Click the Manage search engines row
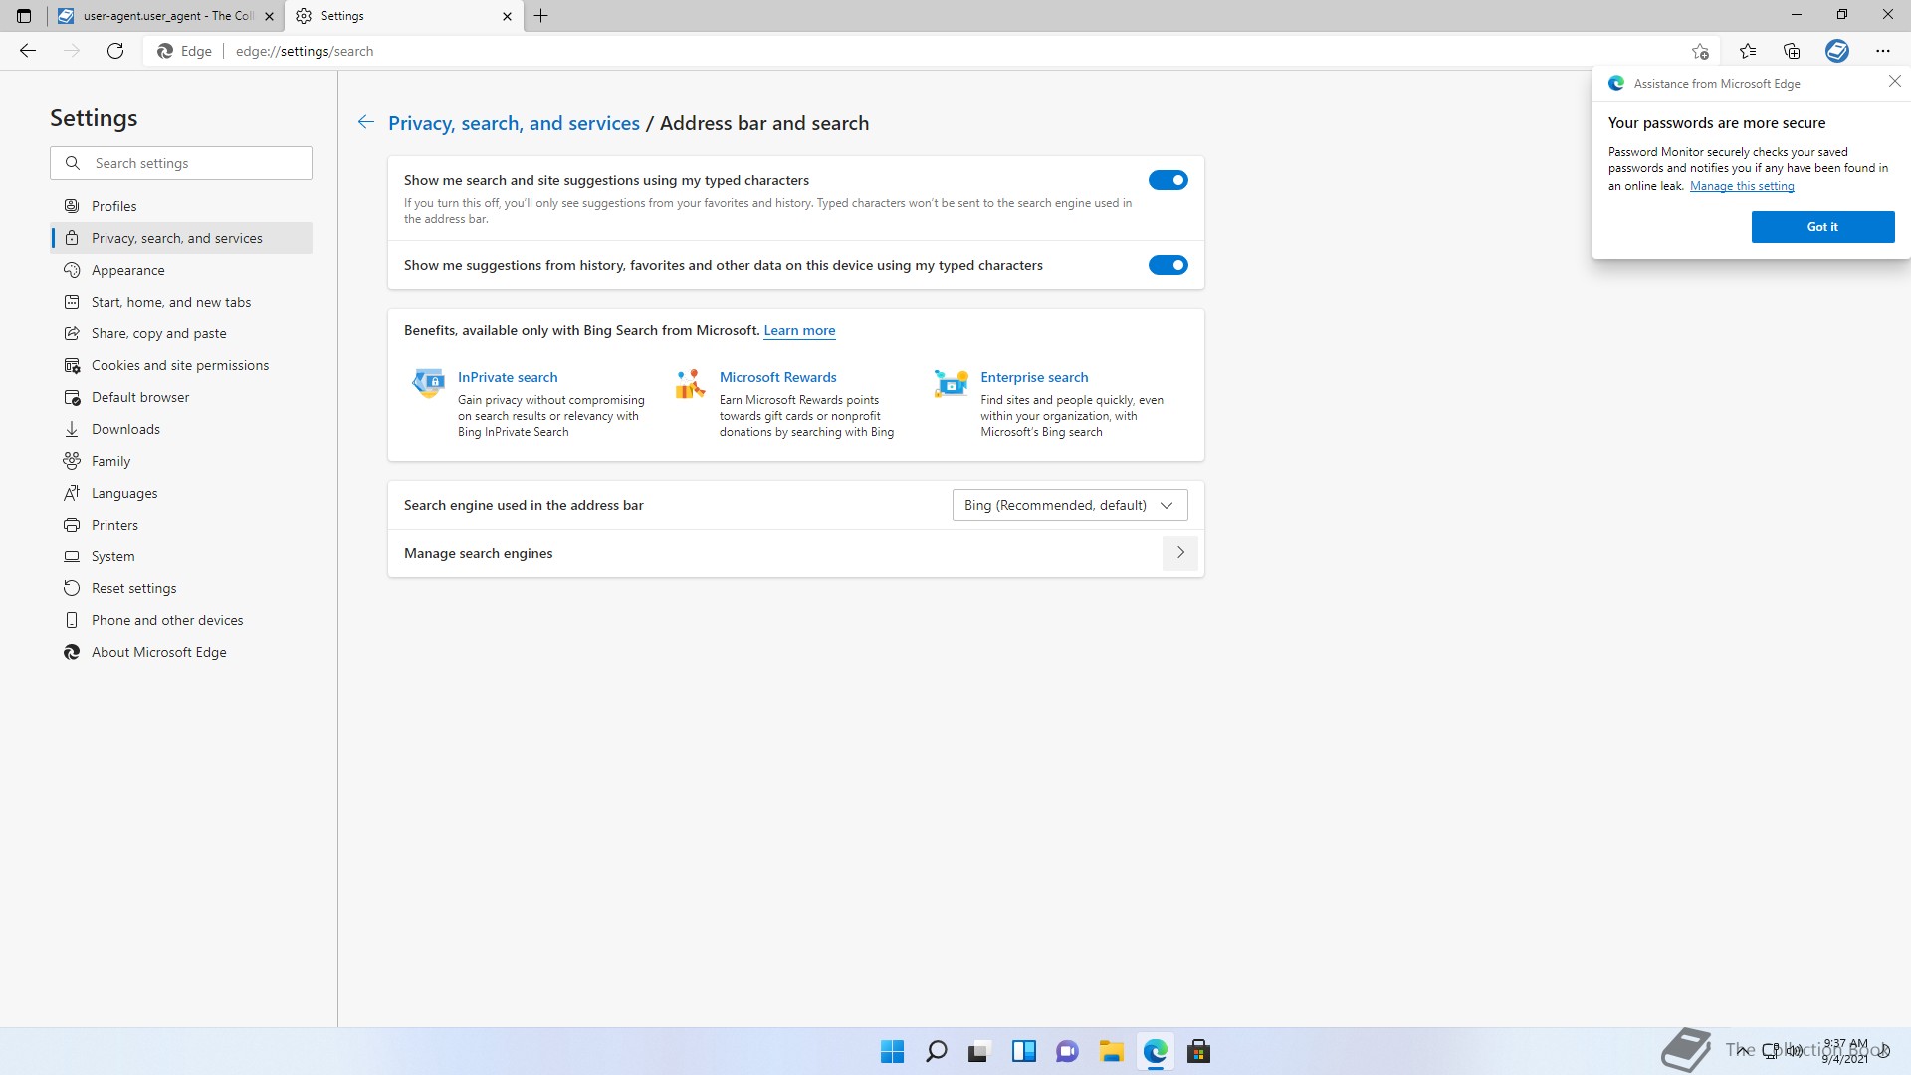This screenshot has height=1075, width=1911. click(x=795, y=553)
